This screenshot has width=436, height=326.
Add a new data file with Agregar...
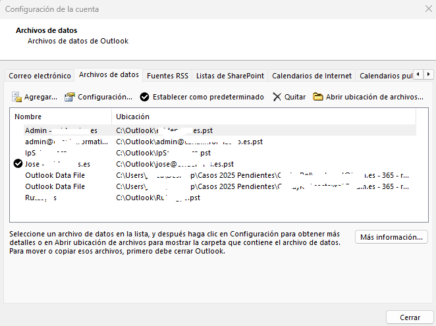[34, 97]
